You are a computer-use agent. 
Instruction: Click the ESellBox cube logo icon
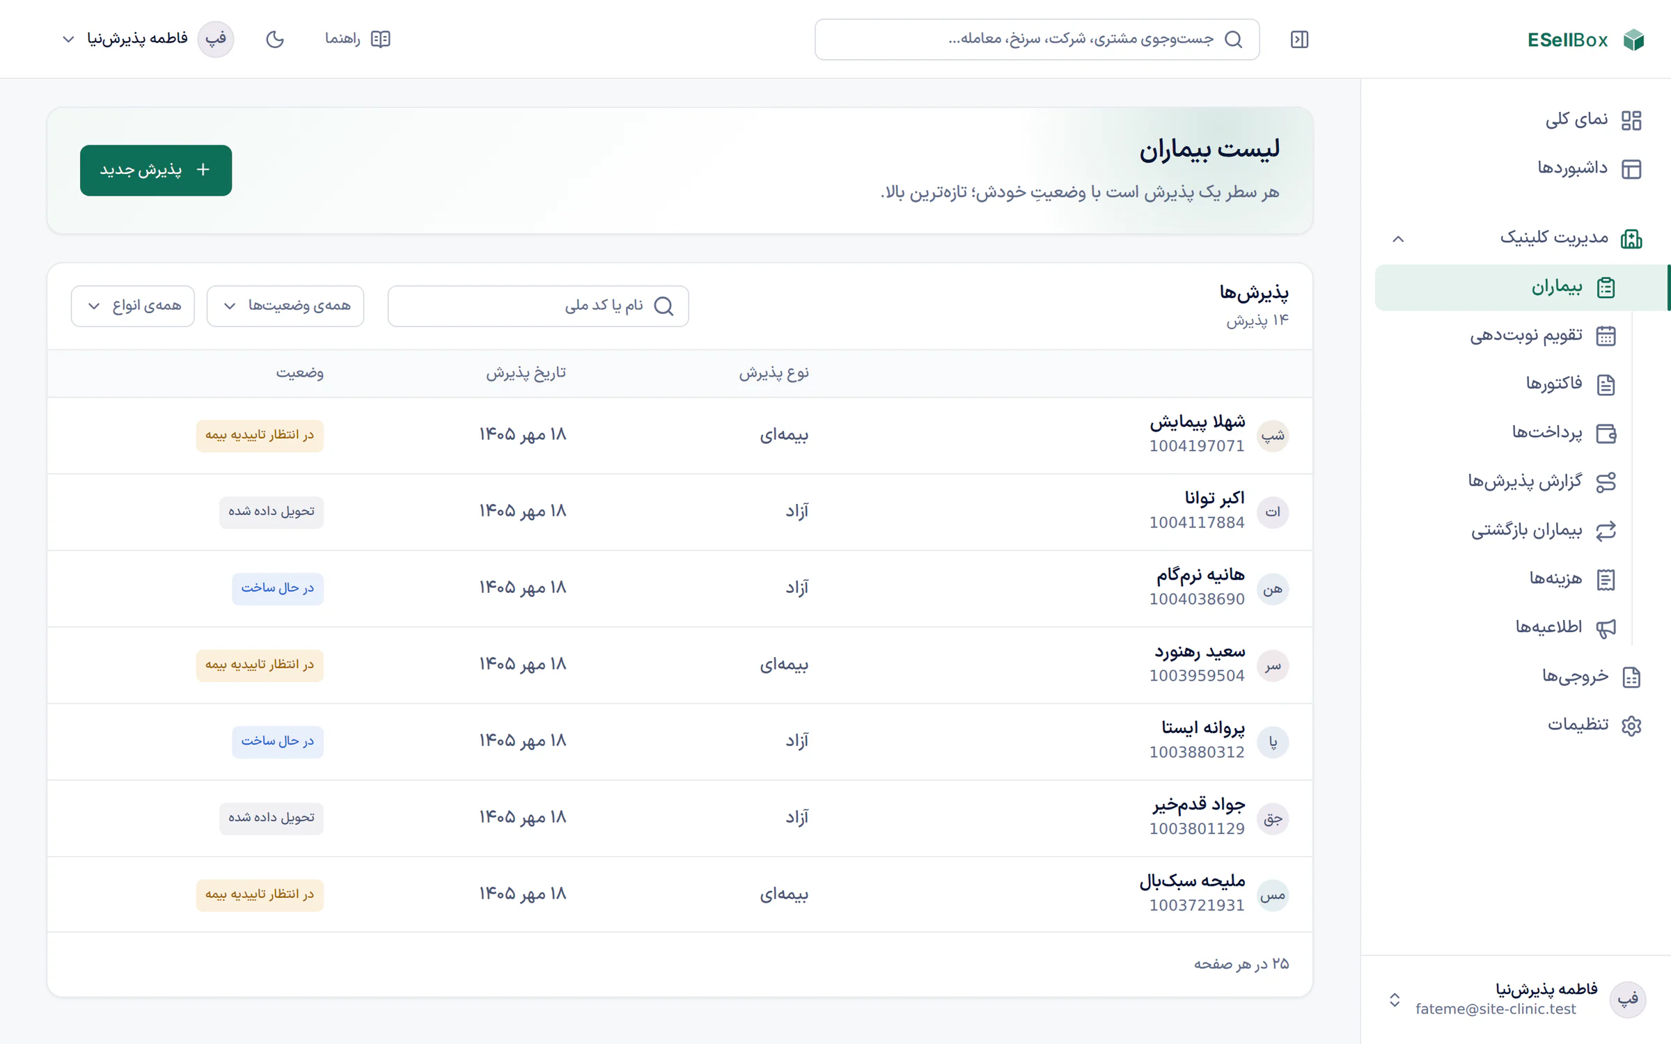click(1633, 40)
